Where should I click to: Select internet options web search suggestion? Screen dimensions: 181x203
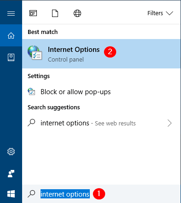101,123
